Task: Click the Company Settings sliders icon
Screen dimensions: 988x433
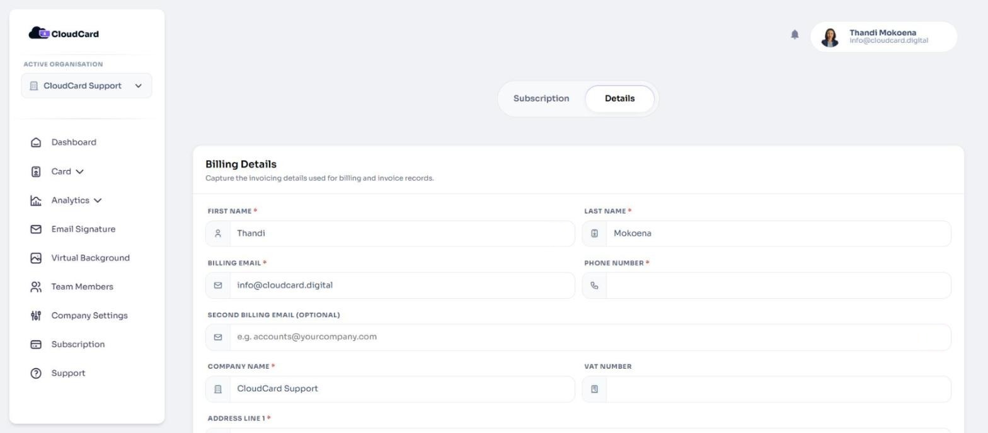Action: click(36, 316)
